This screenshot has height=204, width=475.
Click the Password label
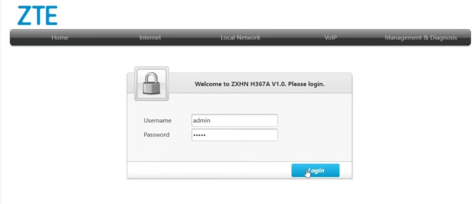click(x=156, y=135)
